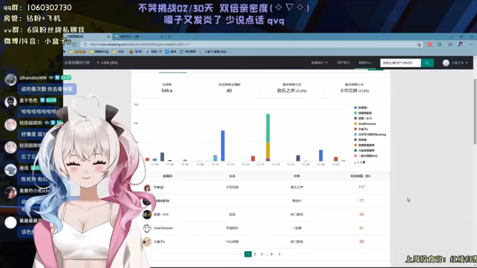Open 孙紫涵~ streamer link in table
The image size is (477, 268).
(x=159, y=188)
